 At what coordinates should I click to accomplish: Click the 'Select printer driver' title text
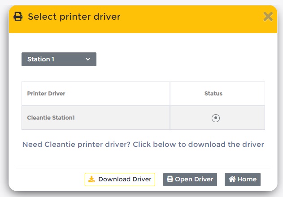pyautogui.click(x=74, y=17)
